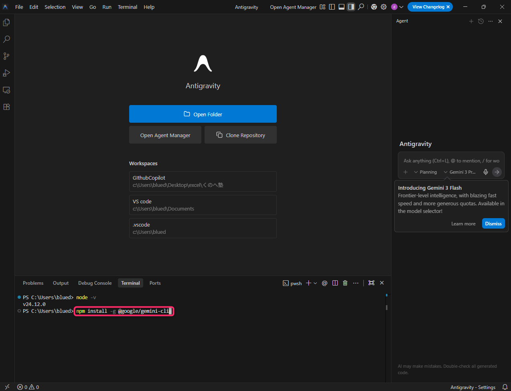
Task: Click the trash icon to kill terminal
Action: [345, 283]
